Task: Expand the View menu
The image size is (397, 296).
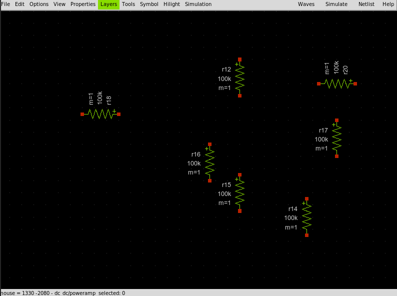Action: click(x=59, y=4)
